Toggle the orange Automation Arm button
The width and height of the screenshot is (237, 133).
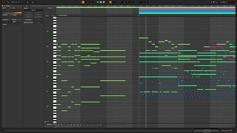[x=110, y=2]
